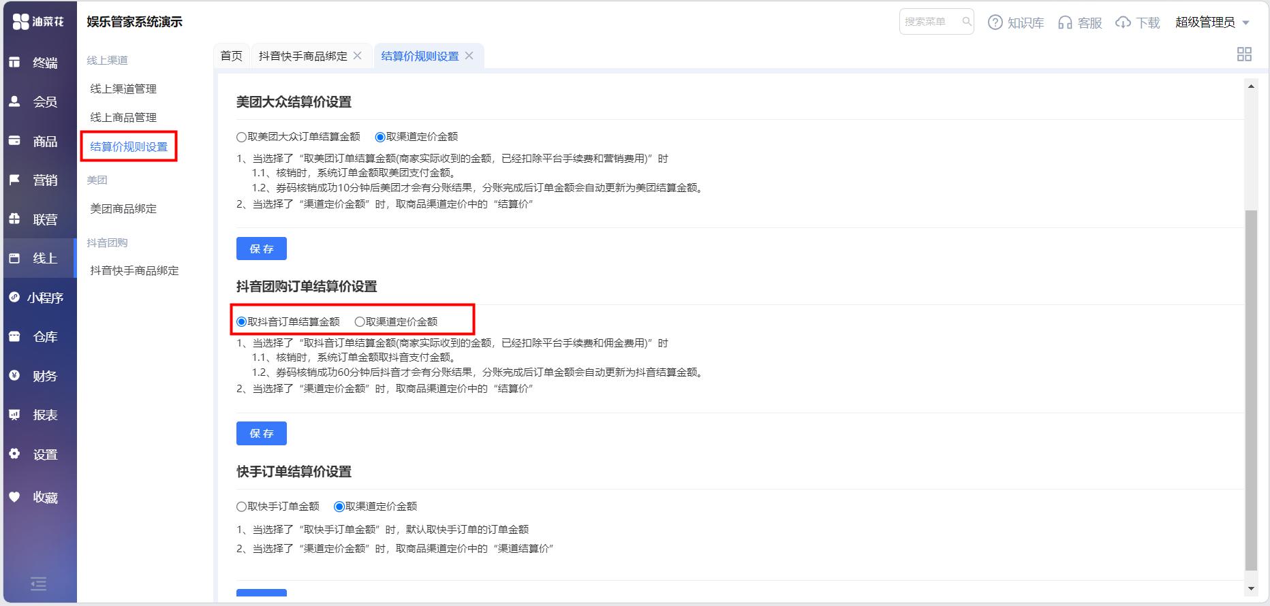Save the 抖音团购订单结算价 setting
Screen dimensions: 1270x606
(262, 433)
